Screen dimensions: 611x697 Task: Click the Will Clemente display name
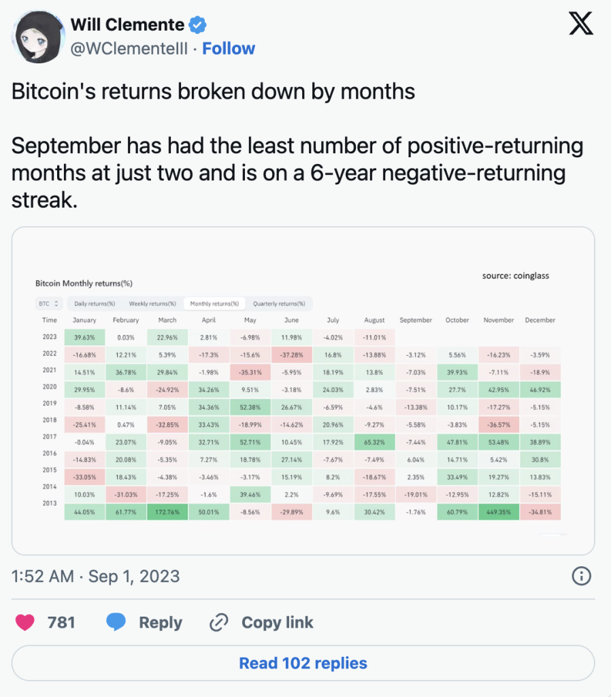click(127, 25)
